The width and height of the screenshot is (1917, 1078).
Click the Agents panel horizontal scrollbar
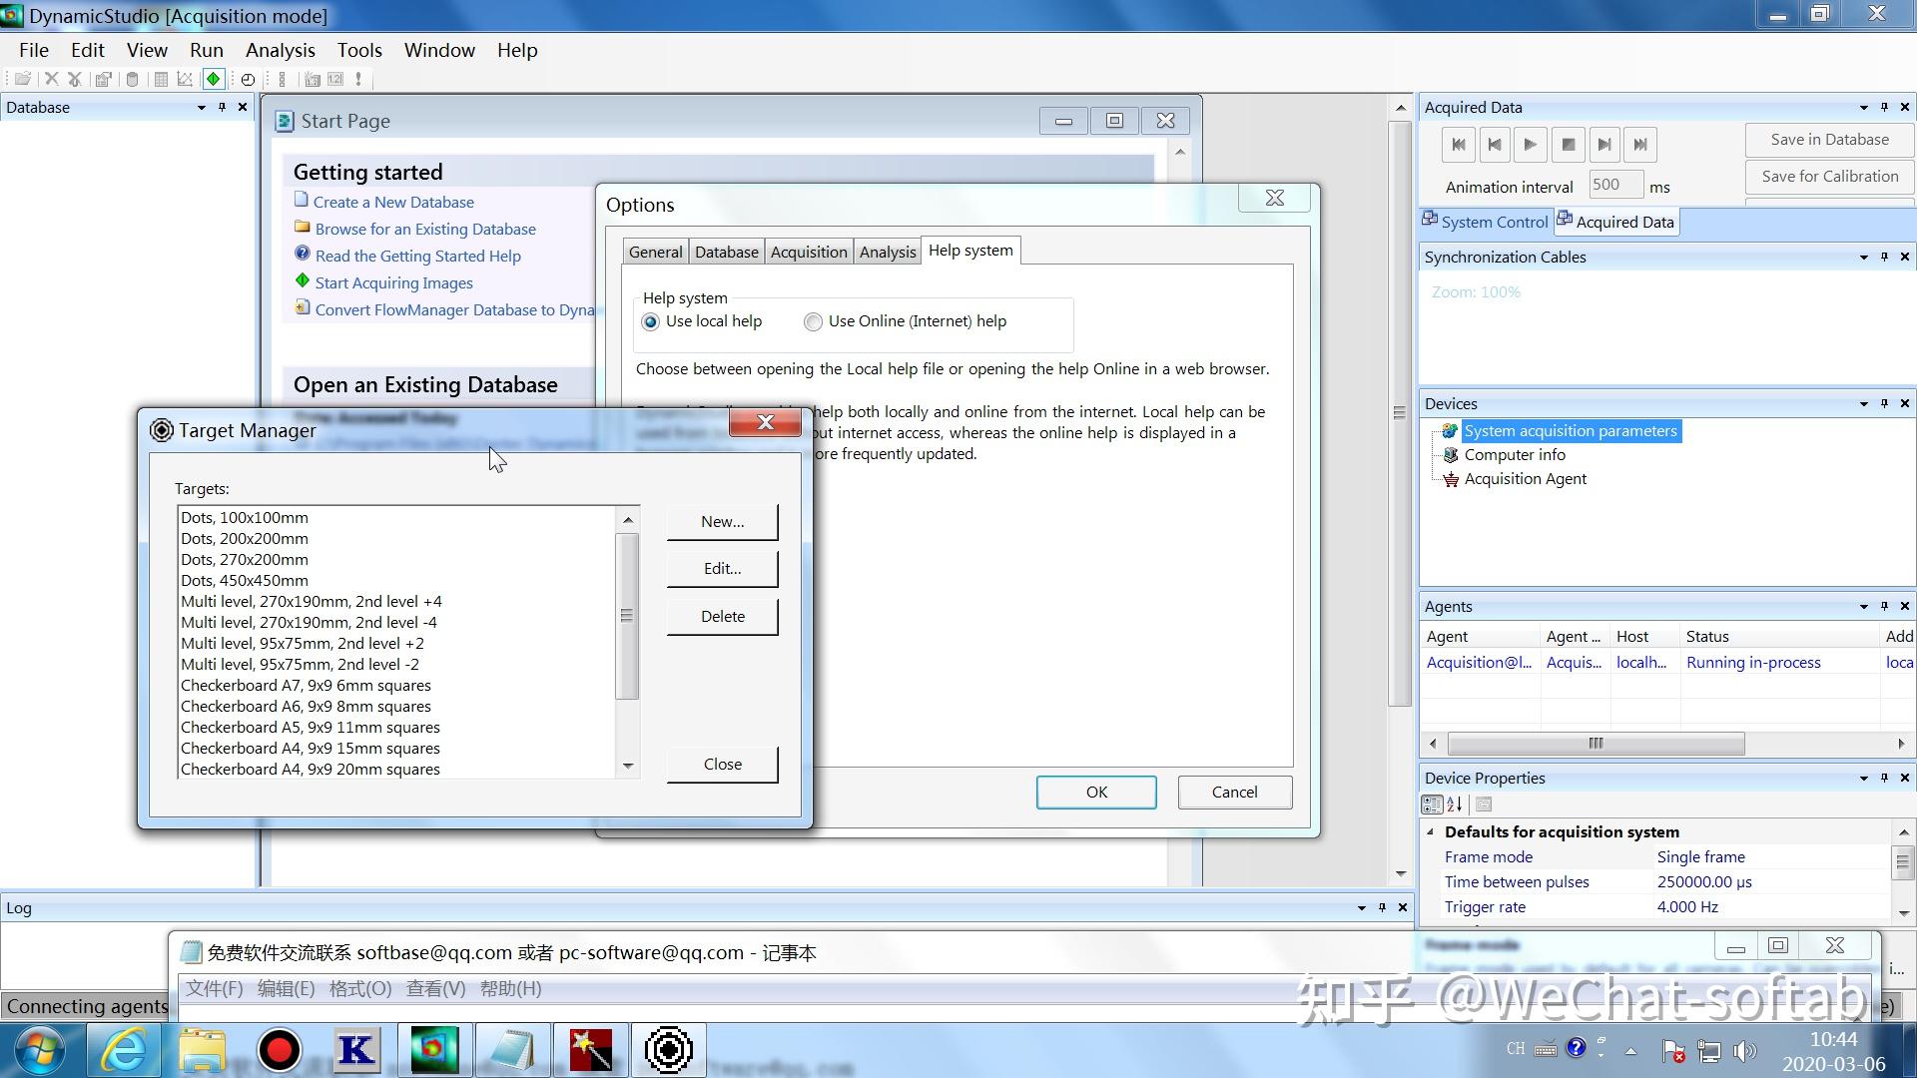pyautogui.click(x=1595, y=744)
